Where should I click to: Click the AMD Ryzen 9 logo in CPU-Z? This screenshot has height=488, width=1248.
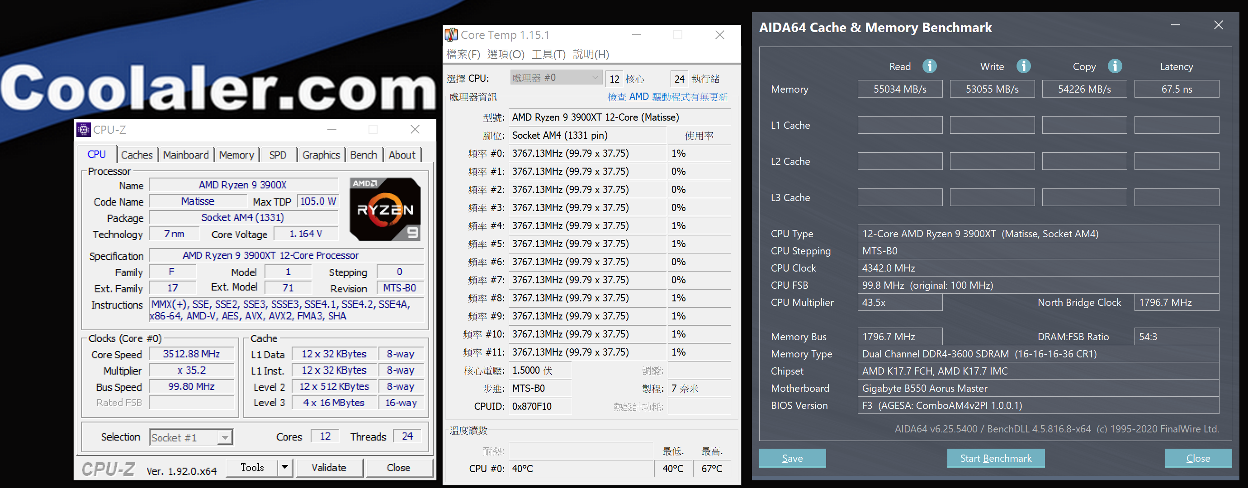(x=385, y=209)
